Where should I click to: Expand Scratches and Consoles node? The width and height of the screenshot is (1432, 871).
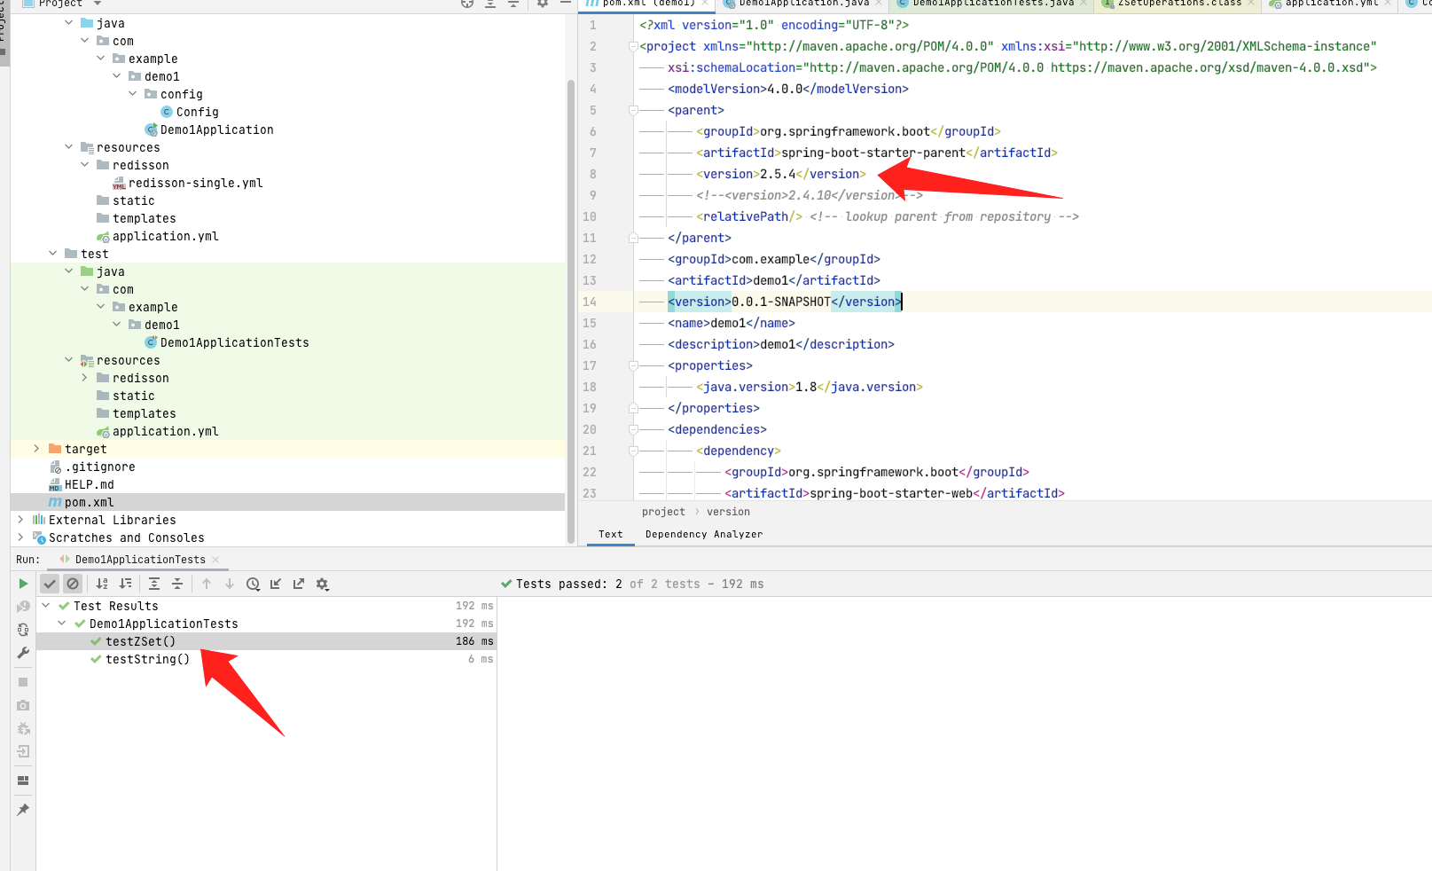(20, 538)
